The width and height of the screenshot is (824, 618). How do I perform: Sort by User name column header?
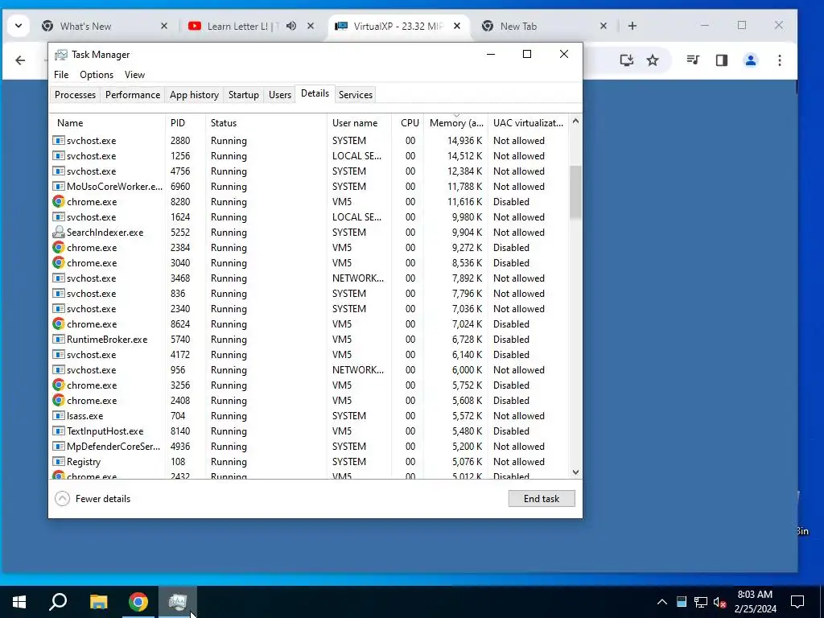(359, 123)
